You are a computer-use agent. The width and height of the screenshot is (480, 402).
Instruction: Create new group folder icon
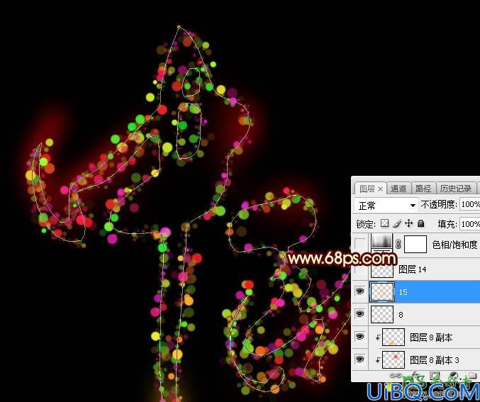point(472,375)
